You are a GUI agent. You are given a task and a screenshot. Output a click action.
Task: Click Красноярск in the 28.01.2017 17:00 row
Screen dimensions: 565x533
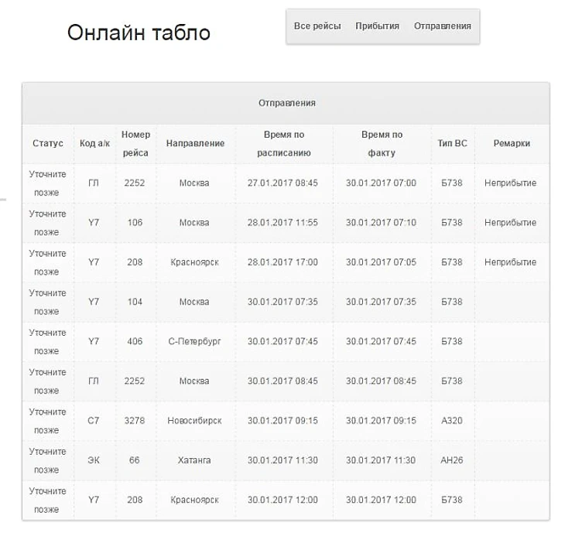[x=194, y=262]
